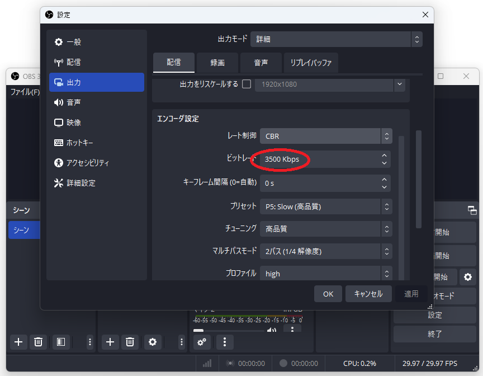Open source properties gear icon
483x376 pixels.
152,342
